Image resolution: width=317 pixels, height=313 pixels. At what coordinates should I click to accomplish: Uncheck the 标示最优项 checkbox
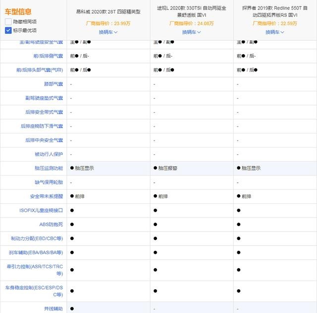[8, 30]
